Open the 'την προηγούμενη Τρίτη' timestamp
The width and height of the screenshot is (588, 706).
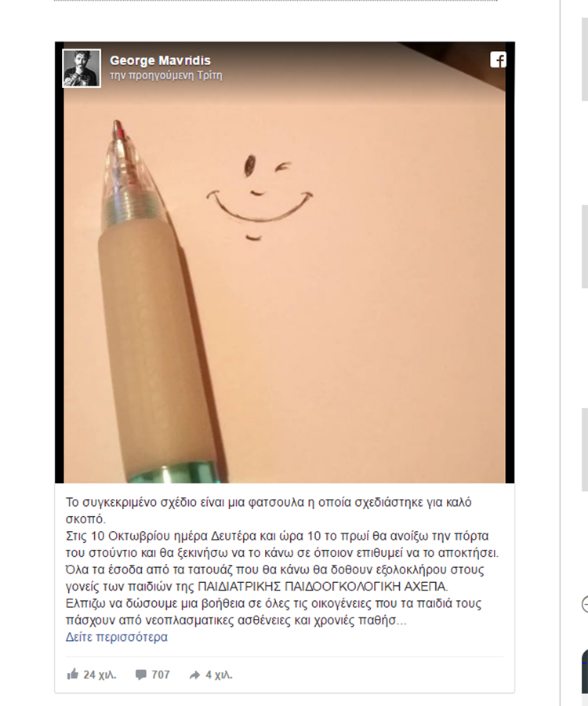coord(166,75)
